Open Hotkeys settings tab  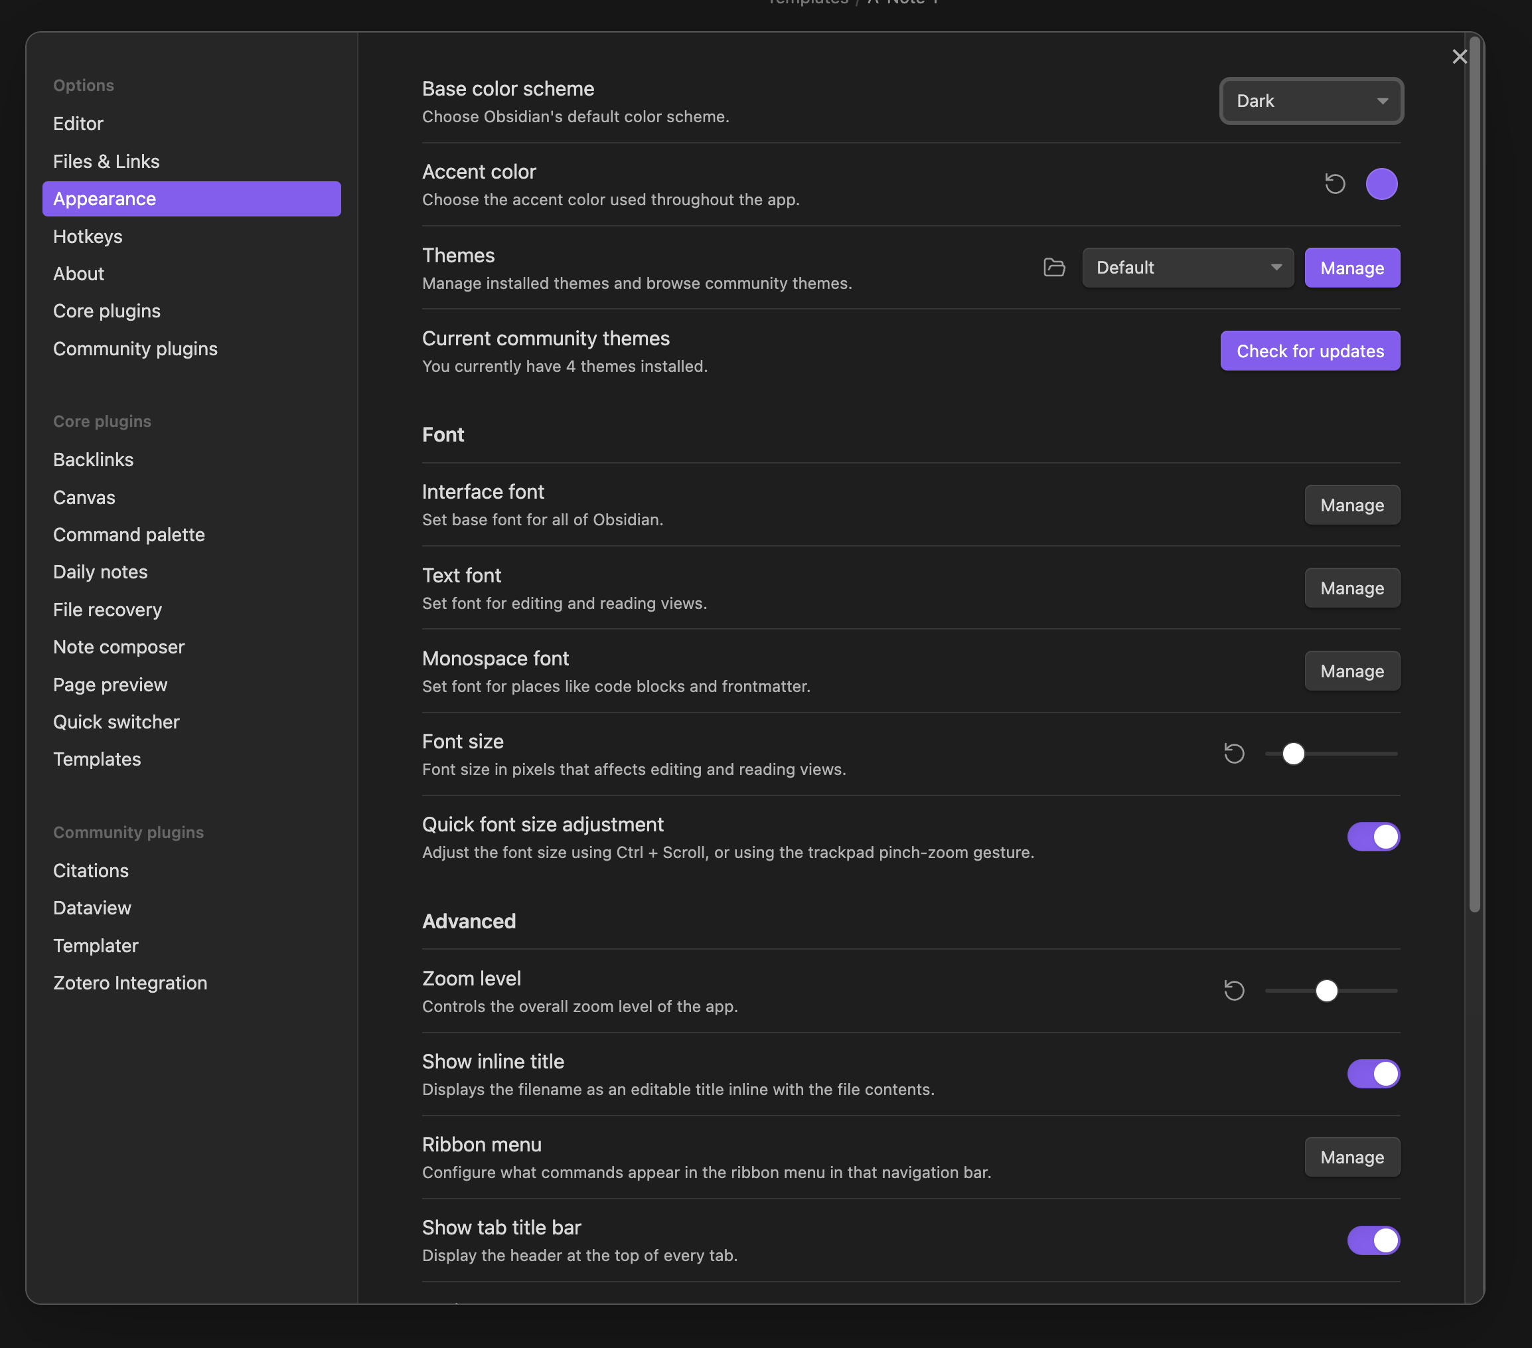88,236
